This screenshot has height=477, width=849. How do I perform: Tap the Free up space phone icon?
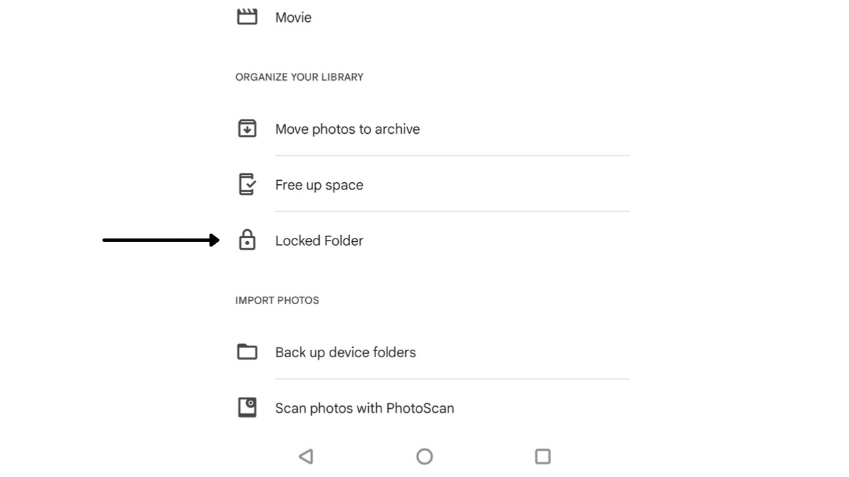[x=247, y=184]
